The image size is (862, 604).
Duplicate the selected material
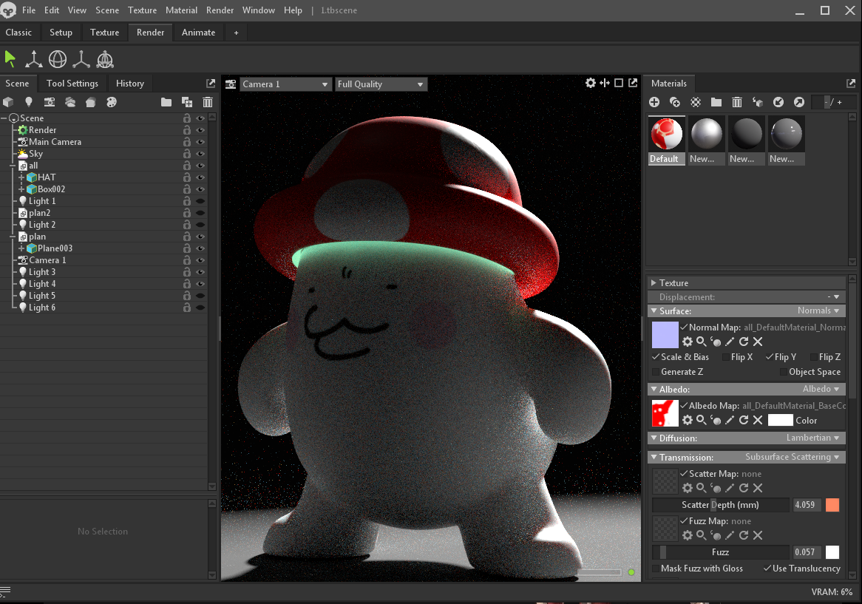(675, 102)
